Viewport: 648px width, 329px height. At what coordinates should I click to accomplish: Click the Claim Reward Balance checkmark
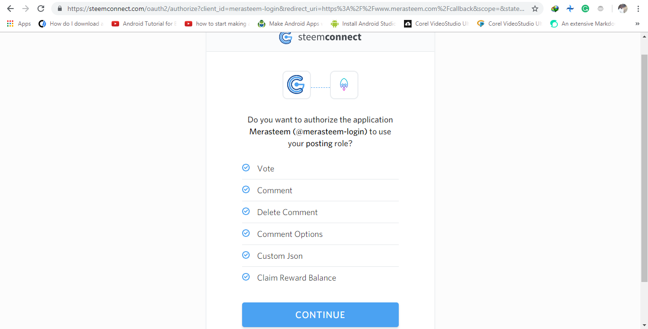[x=246, y=277]
